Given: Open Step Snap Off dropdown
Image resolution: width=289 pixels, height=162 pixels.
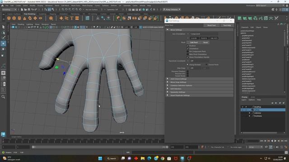Looking at the screenshot, I should [x=195, y=68].
